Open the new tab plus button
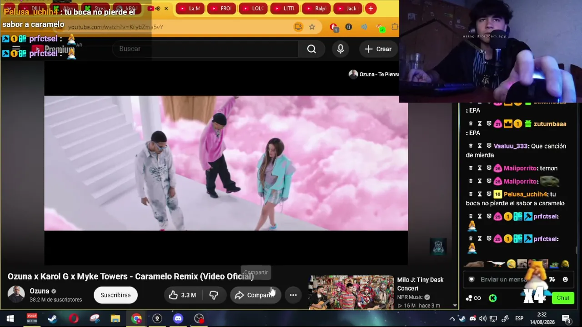582x327 pixels. tap(371, 8)
